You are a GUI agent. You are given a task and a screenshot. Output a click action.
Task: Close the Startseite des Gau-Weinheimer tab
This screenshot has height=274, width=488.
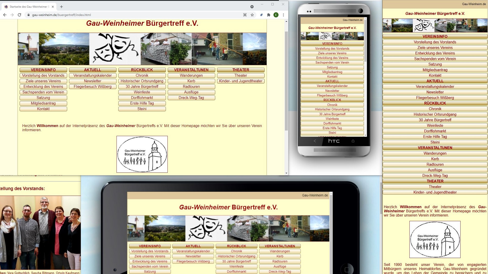click(53, 7)
